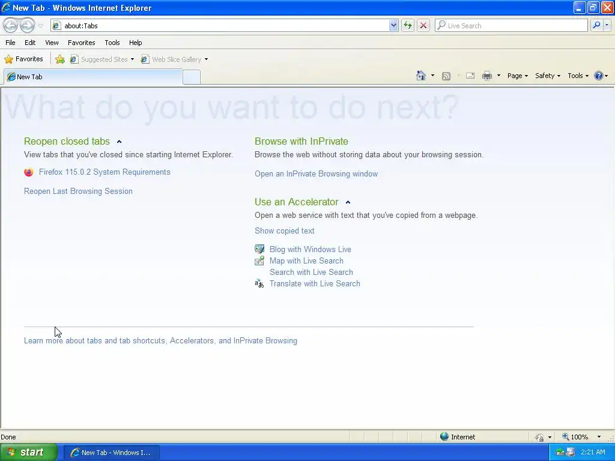The width and height of the screenshot is (615, 461).
Task: Click the Firefox icon beside closed tab
Action: pos(29,172)
